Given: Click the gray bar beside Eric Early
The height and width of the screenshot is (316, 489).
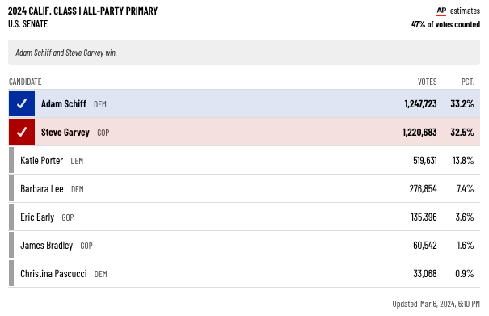Looking at the screenshot, I should (x=11, y=217).
